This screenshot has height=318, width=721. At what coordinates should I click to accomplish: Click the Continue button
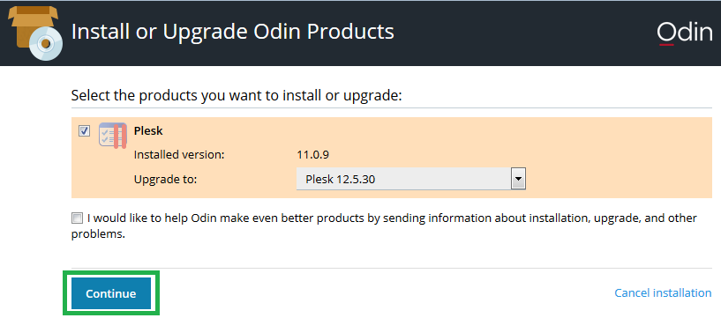point(111,293)
